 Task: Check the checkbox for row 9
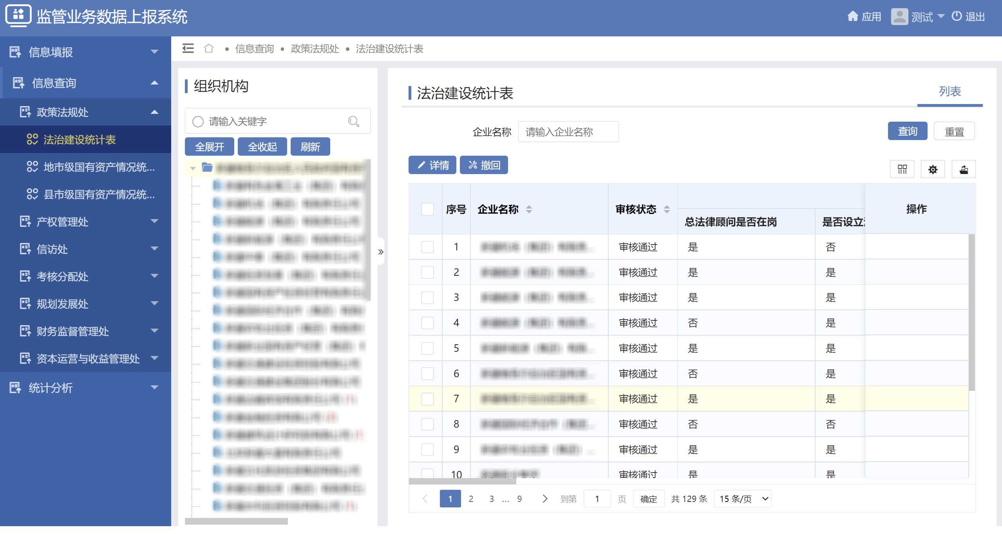(427, 449)
